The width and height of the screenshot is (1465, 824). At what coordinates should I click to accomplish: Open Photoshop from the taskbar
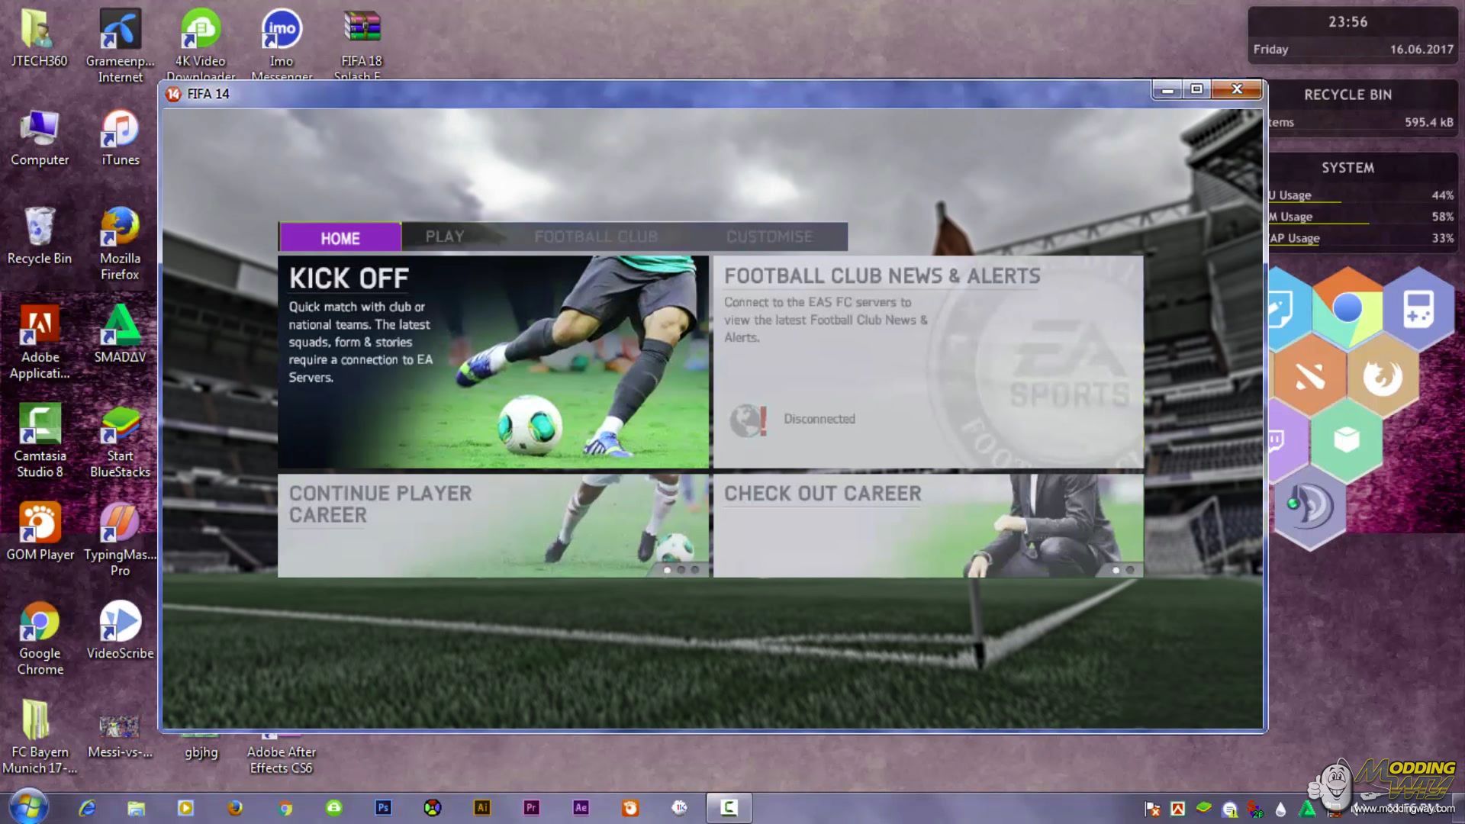click(383, 807)
